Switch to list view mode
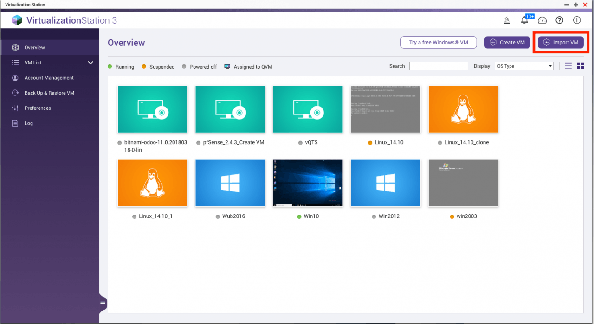Viewport: 594px width, 324px height. [568, 66]
